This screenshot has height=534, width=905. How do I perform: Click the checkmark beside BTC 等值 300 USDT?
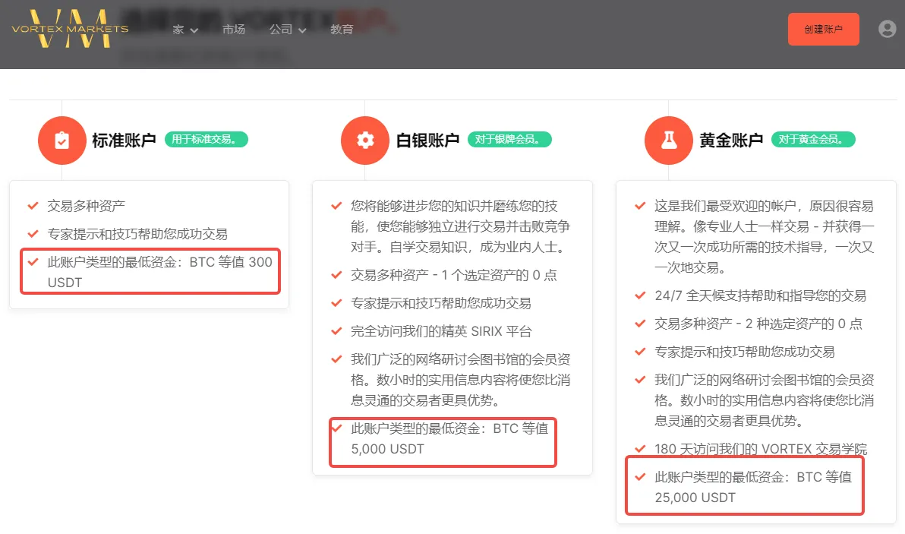tap(33, 262)
